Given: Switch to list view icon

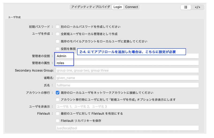Looking at the screenshot, I should [185, 7].
